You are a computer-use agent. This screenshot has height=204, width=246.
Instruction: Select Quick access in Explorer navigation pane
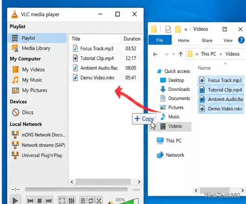tap(173, 71)
